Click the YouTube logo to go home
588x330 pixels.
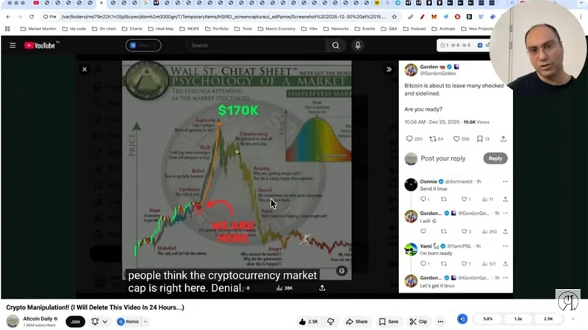click(40, 45)
